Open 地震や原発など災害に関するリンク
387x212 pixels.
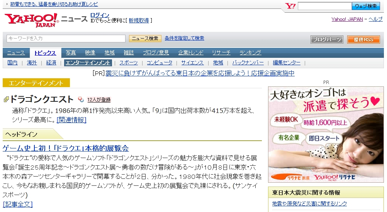coord(309,204)
